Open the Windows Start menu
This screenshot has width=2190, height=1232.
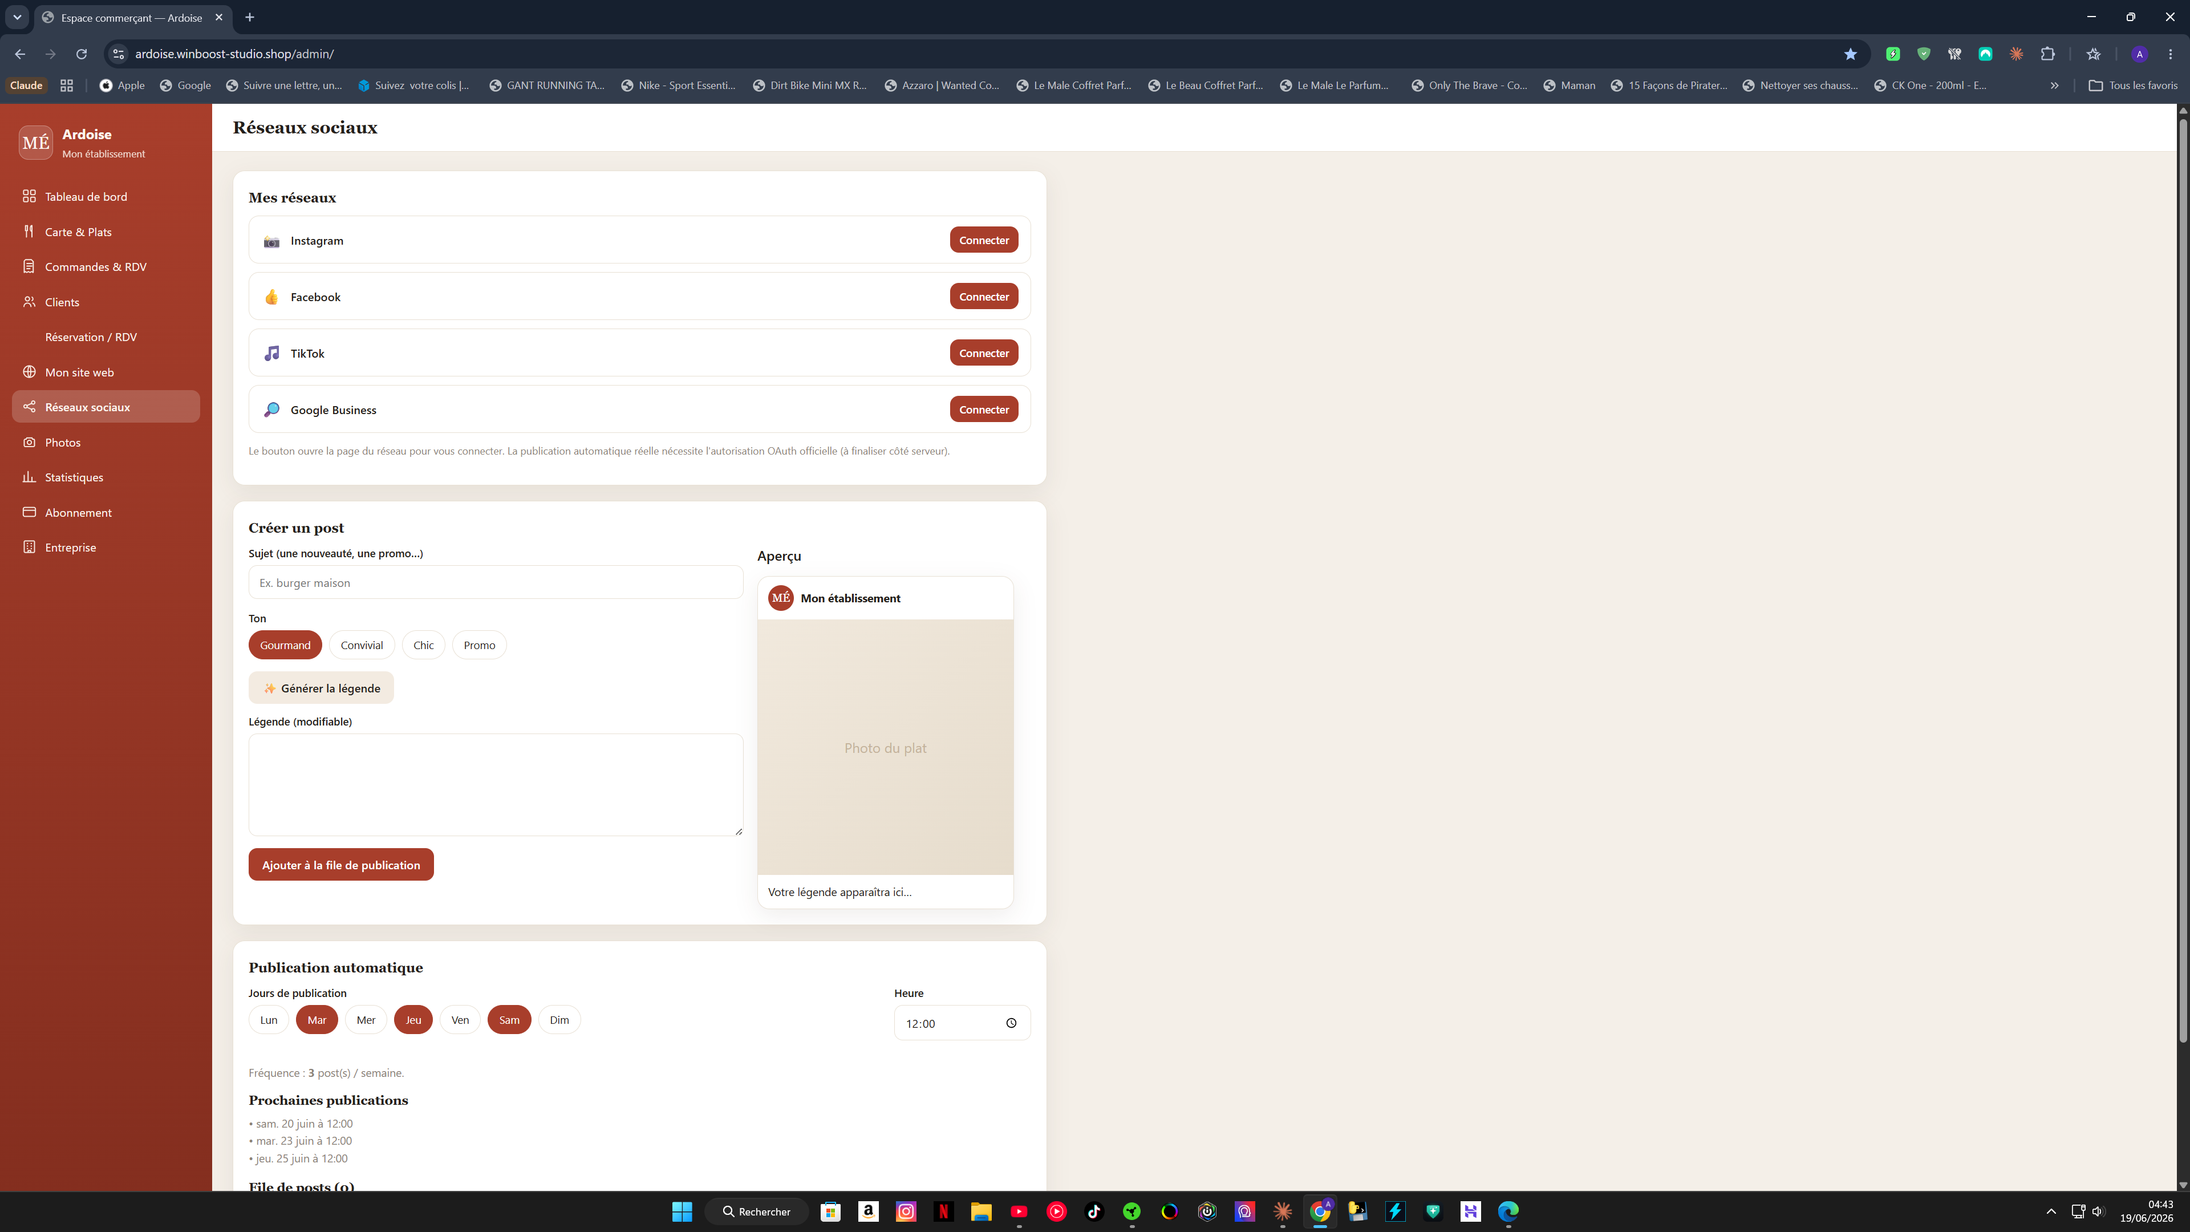[682, 1211]
